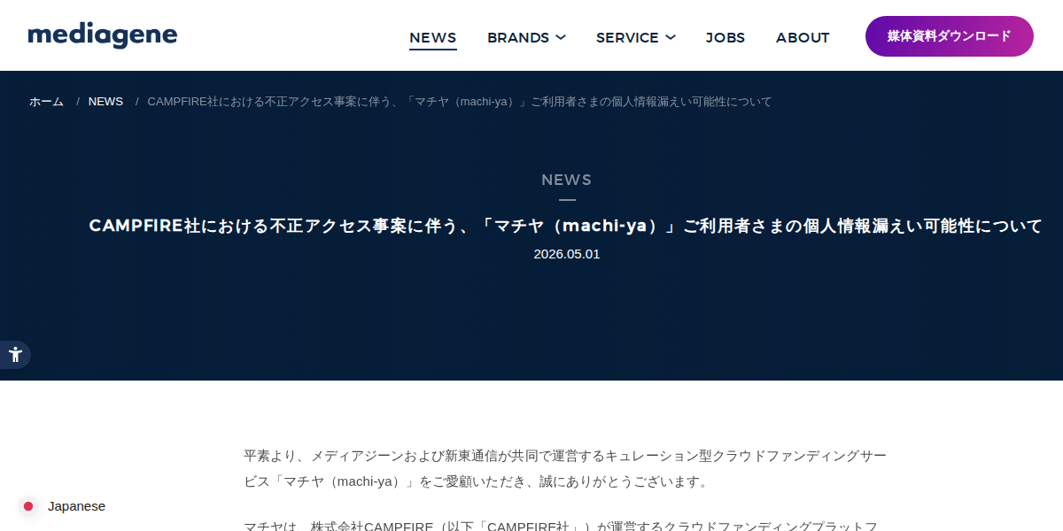
Task: Expand the BRANDS dropdown menu
Action: coord(526,37)
